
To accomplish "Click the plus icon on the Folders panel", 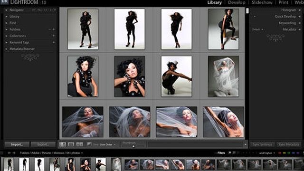I will tap(54, 29).
